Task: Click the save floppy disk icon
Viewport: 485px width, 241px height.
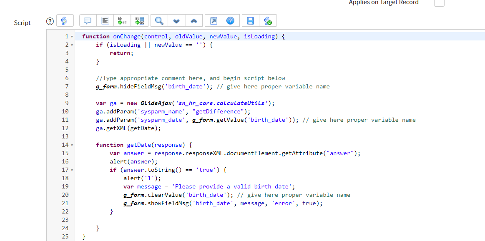Action: pos(251,21)
